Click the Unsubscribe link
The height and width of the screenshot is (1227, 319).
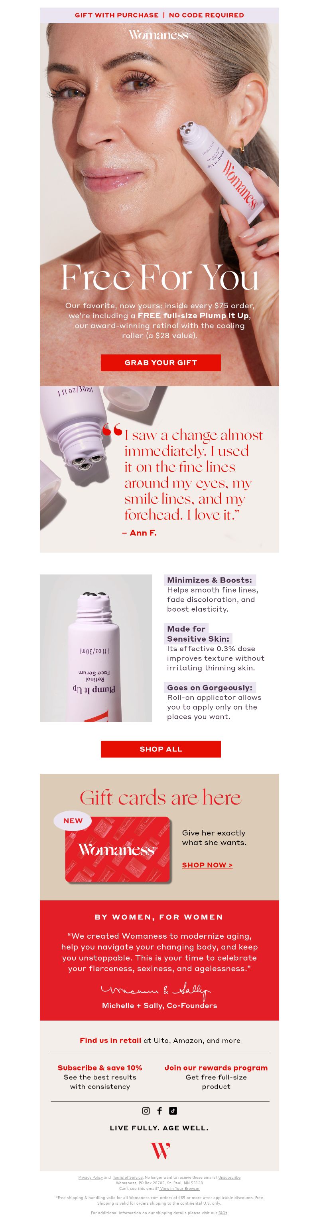[x=229, y=1177]
